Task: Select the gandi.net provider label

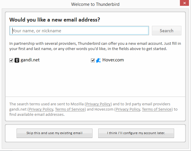Action: [30, 60]
